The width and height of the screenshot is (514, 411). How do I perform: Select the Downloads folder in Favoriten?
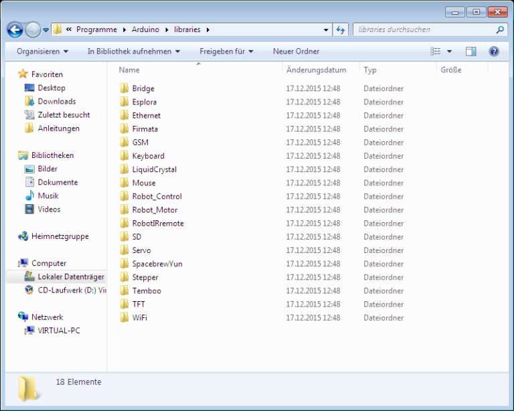pyautogui.click(x=56, y=102)
